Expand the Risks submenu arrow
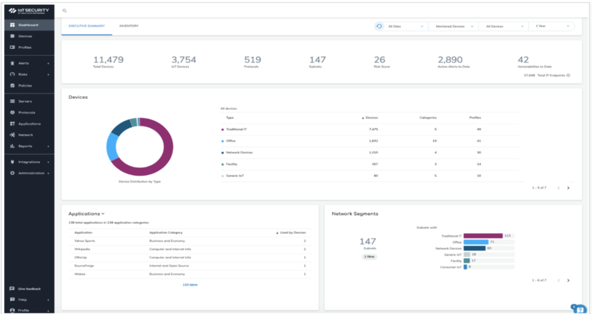This screenshot has height=316, width=592. coord(48,74)
